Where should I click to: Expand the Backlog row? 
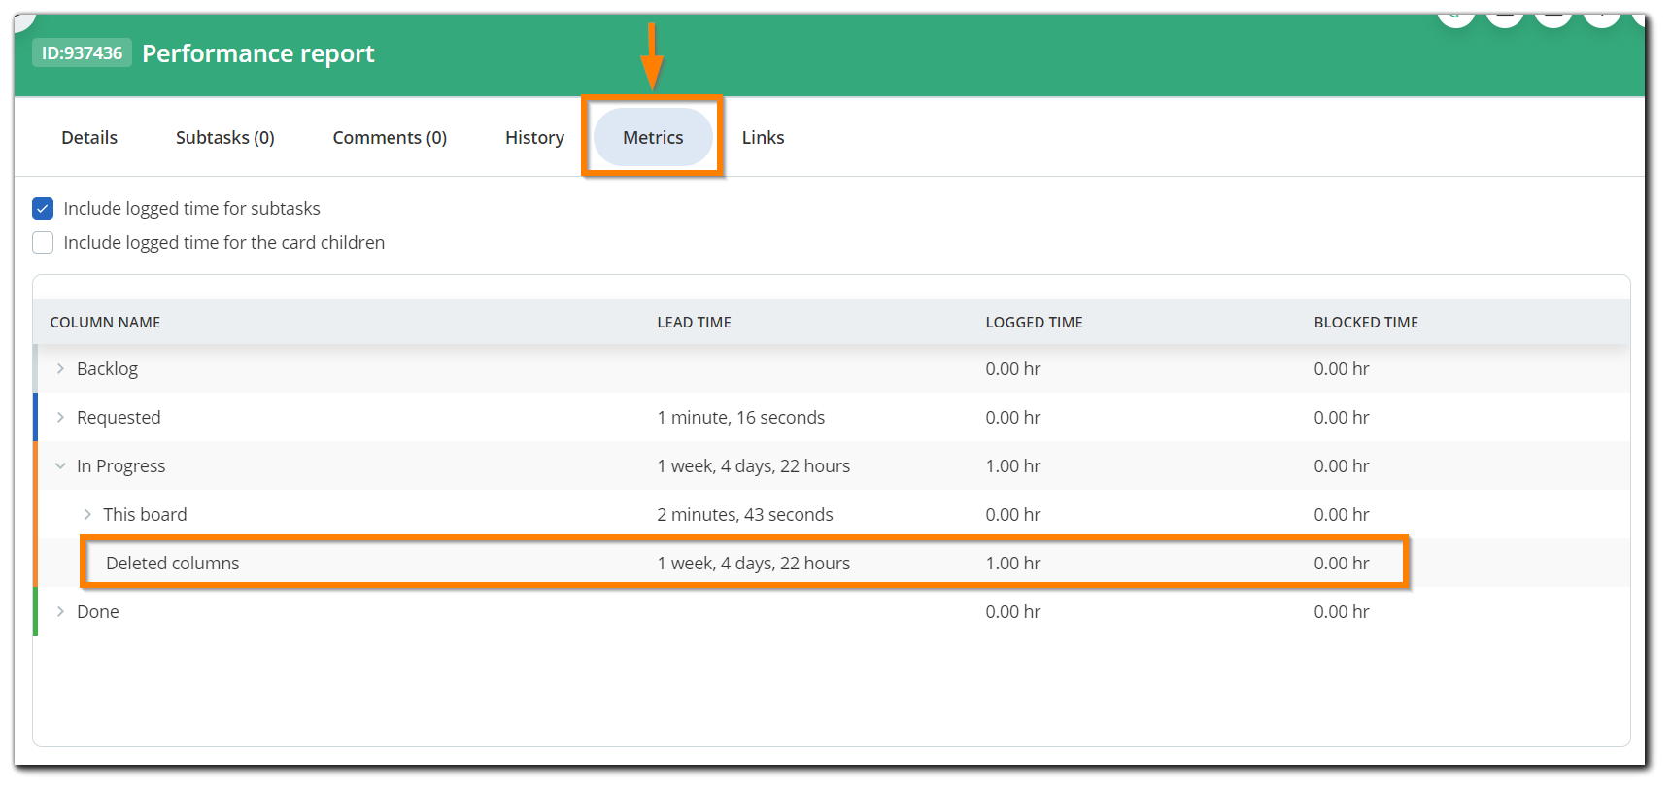point(60,368)
